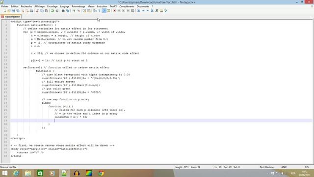Toggle word wrap toolbar icon
This screenshot has width=314, height=177.
(95, 11)
